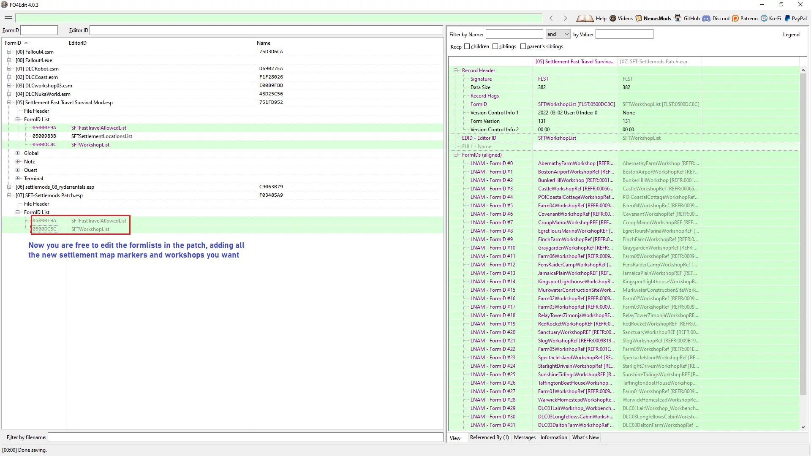Select [04] DLCNukaWorld.esm entry
811x456 pixels.
tap(43, 94)
